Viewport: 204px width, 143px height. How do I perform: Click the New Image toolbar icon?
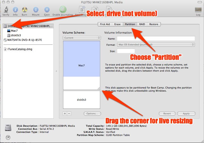click(82, 9)
